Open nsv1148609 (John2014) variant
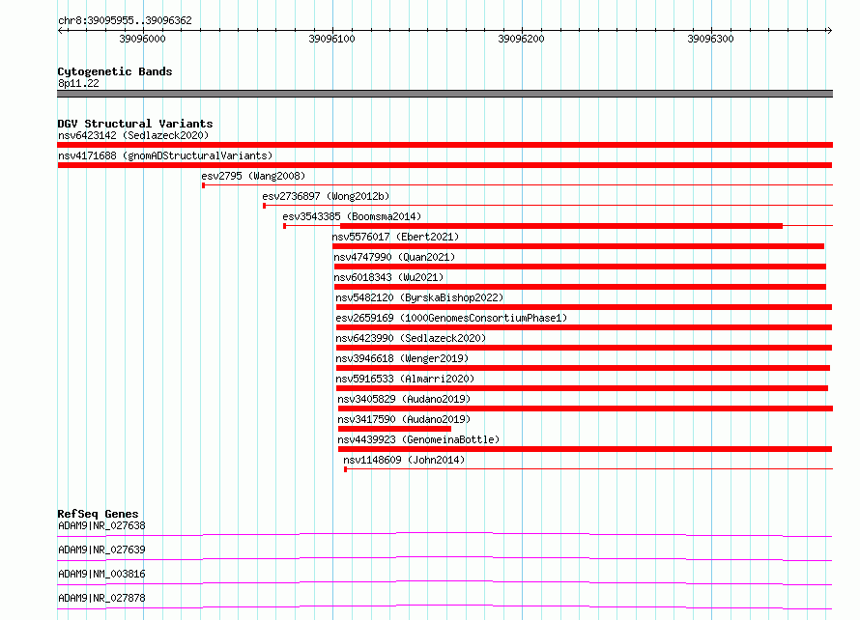The height and width of the screenshot is (620, 860). 404,460
